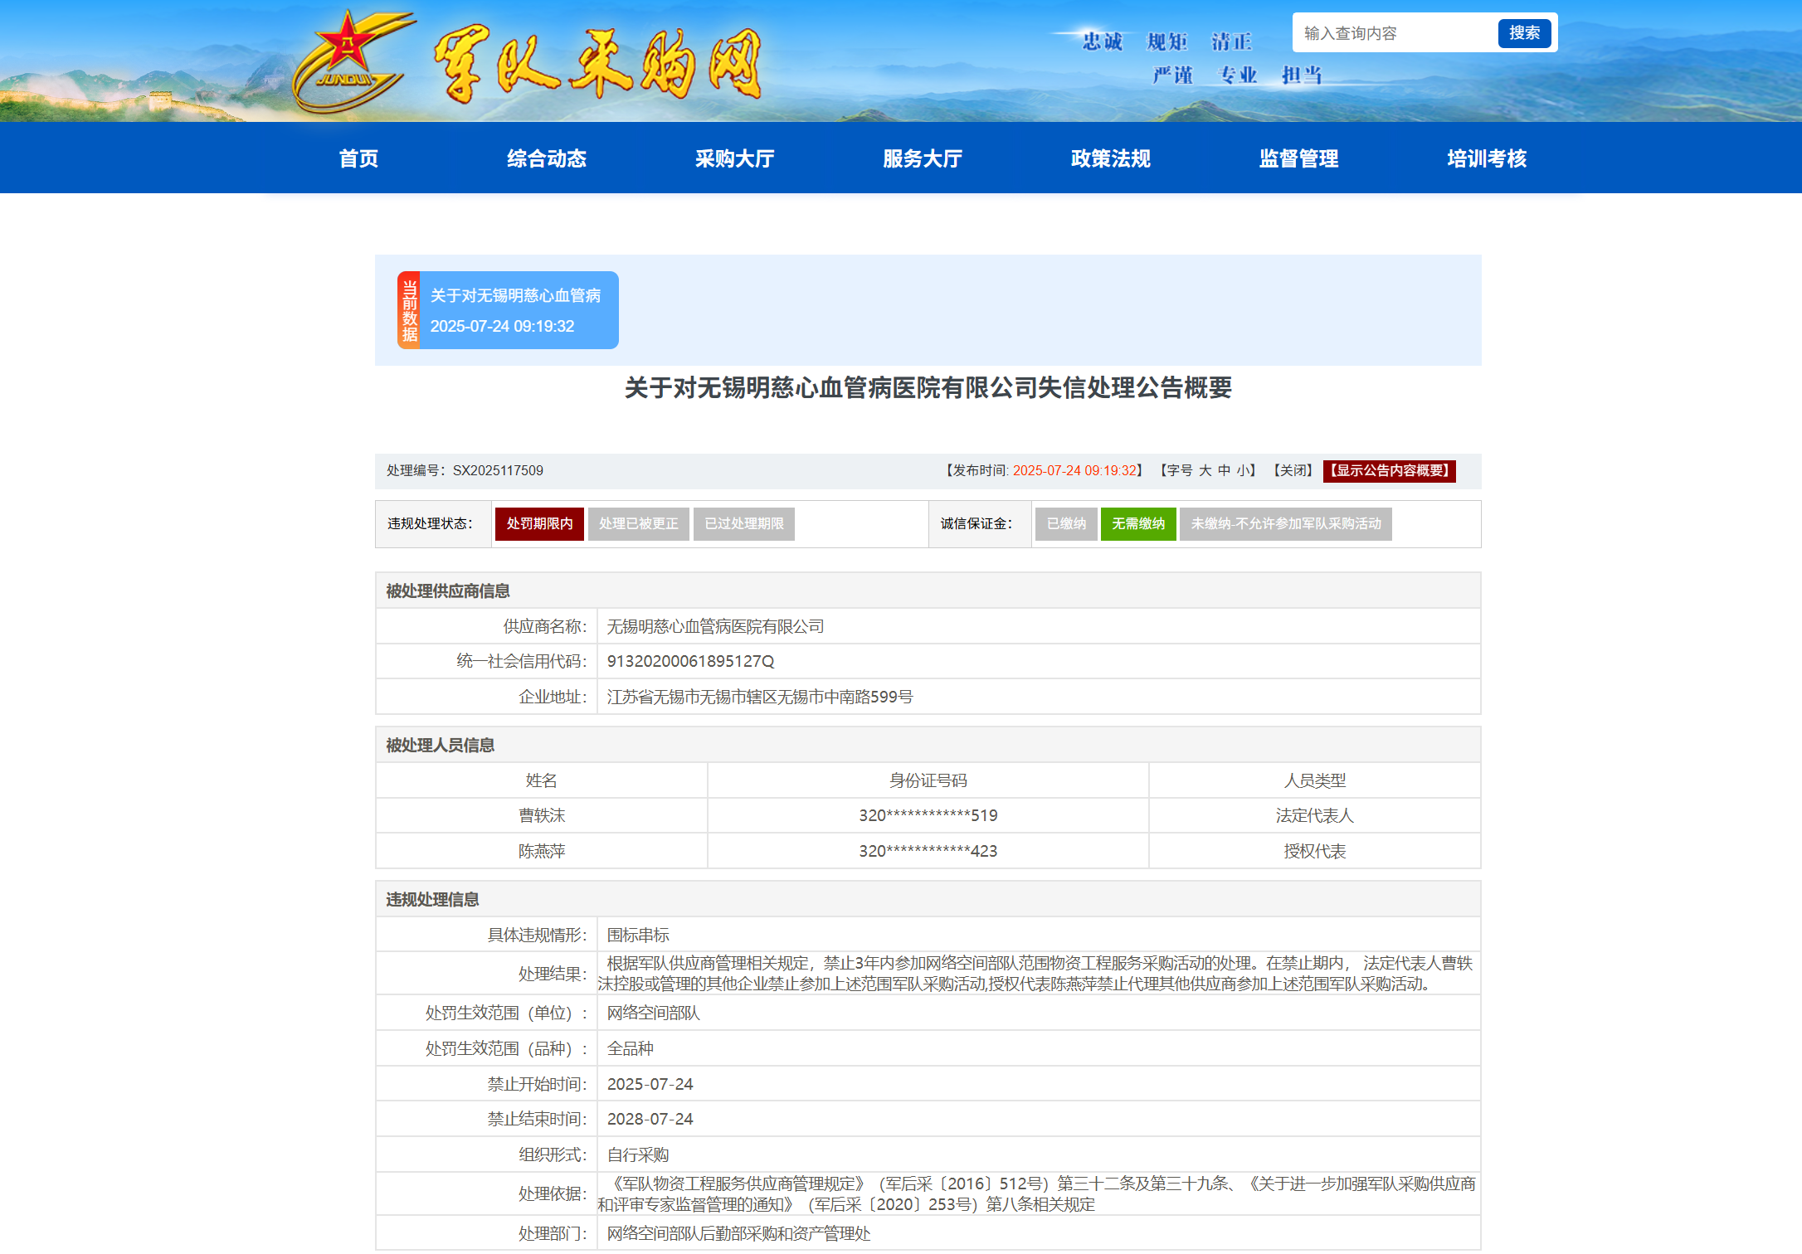Set font size to 小
Screen dimensions: 1802x1254
[1243, 470]
